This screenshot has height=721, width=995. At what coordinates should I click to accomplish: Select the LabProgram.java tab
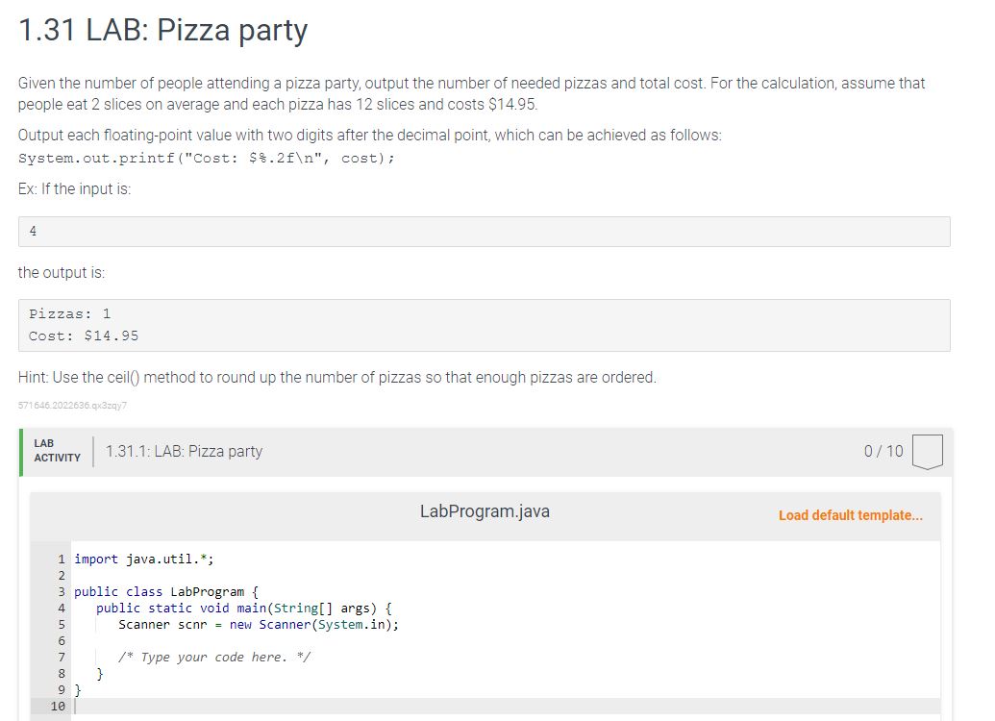[485, 511]
